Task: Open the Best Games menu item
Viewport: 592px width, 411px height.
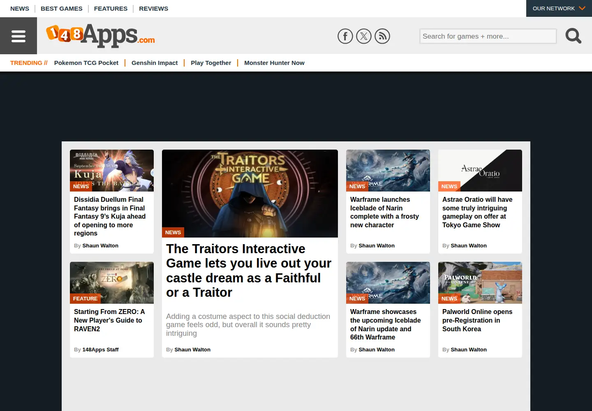Action: click(62, 8)
